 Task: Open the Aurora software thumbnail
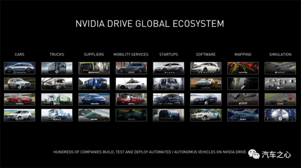pos(206,84)
